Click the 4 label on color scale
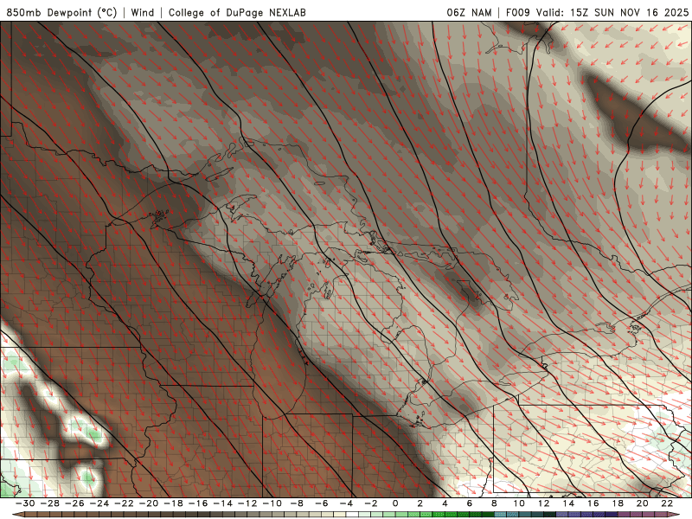692x519 pixels. point(445,503)
